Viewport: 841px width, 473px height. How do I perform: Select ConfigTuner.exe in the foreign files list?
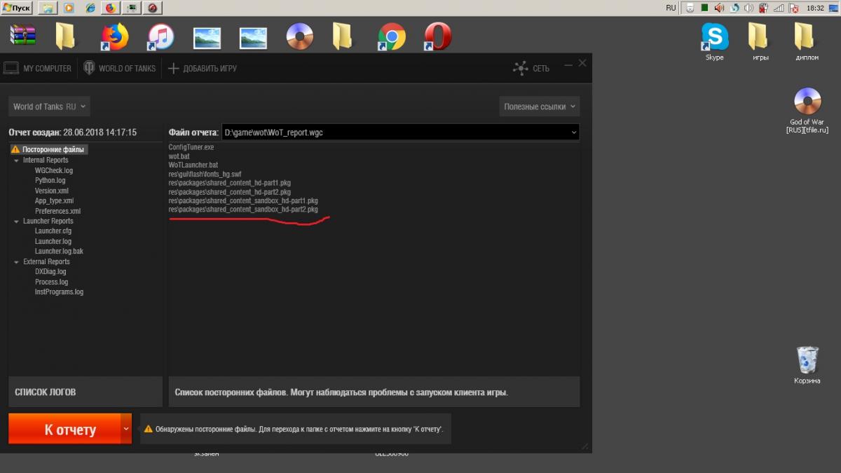click(x=191, y=147)
